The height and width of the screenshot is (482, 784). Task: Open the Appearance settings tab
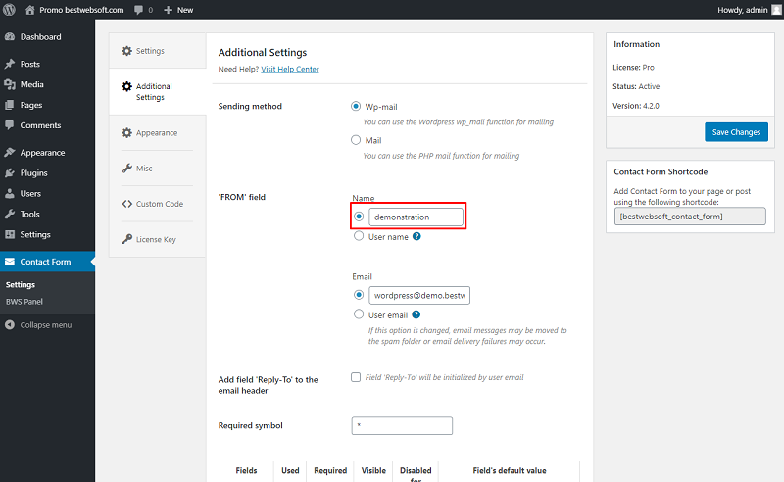[158, 133]
